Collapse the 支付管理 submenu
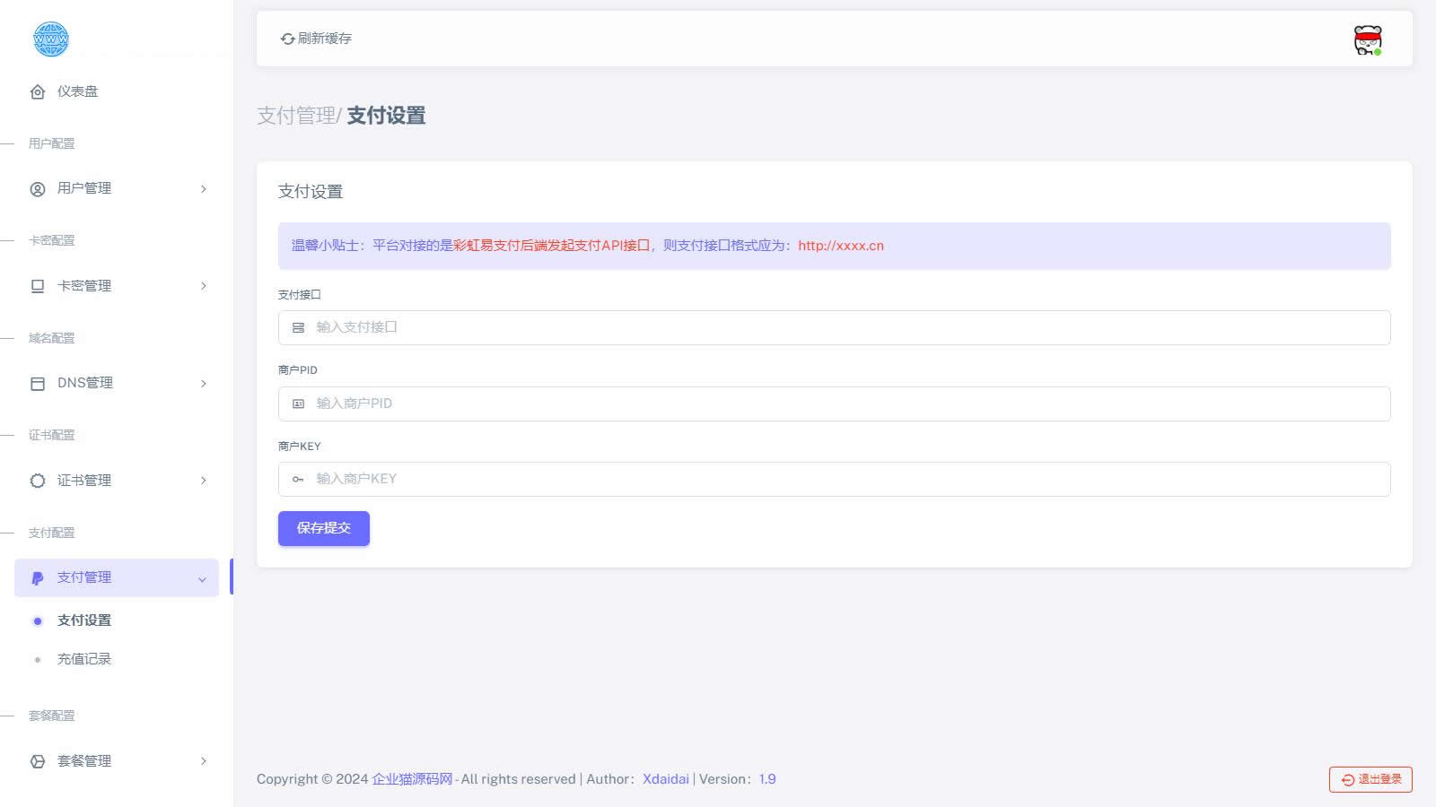Screen dimensions: 1436x807 (x=203, y=578)
